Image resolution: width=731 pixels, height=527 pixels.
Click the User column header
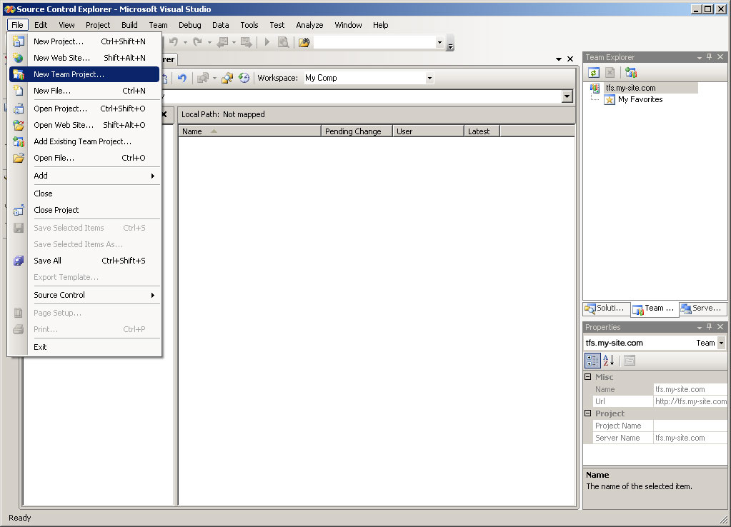[428, 131]
